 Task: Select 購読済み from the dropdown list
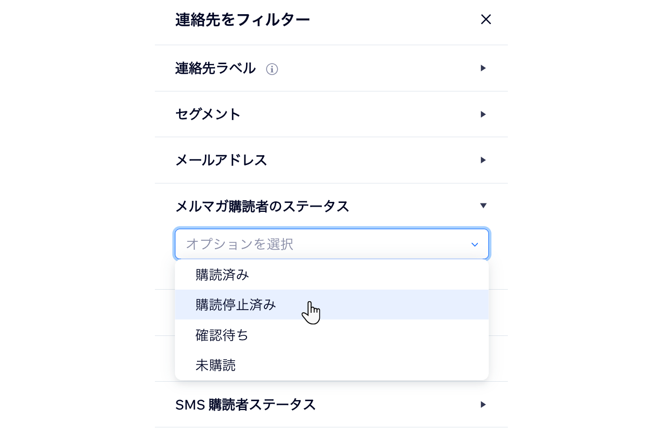click(221, 274)
